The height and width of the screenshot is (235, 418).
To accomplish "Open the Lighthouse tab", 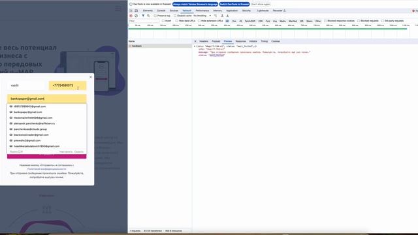I will click(263, 10).
